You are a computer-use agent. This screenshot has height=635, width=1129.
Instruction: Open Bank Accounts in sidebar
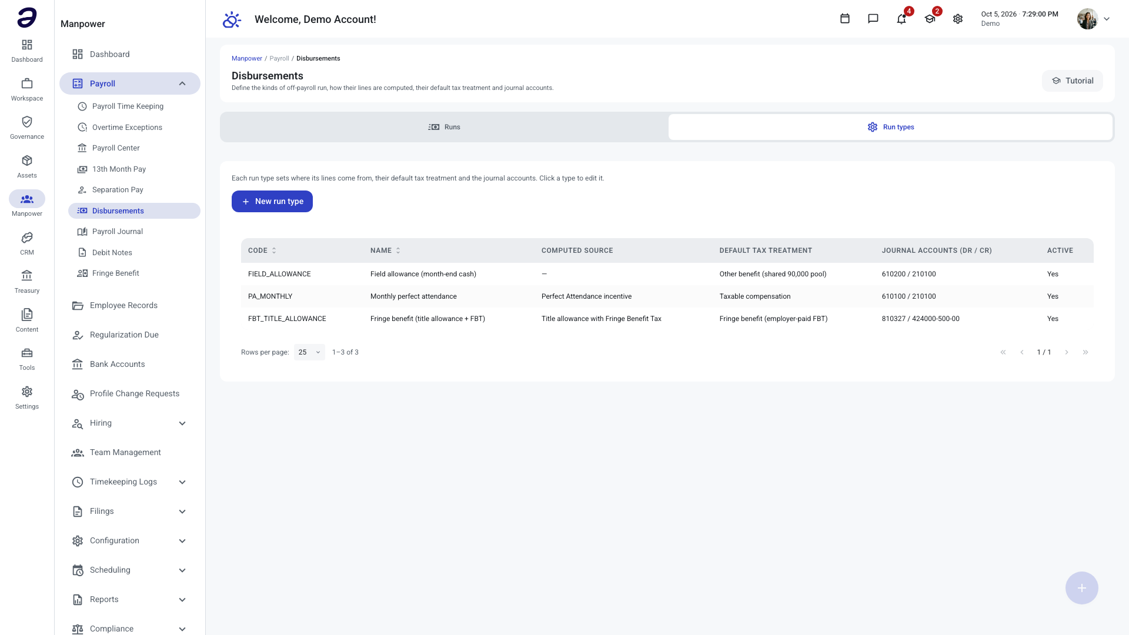click(x=130, y=365)
